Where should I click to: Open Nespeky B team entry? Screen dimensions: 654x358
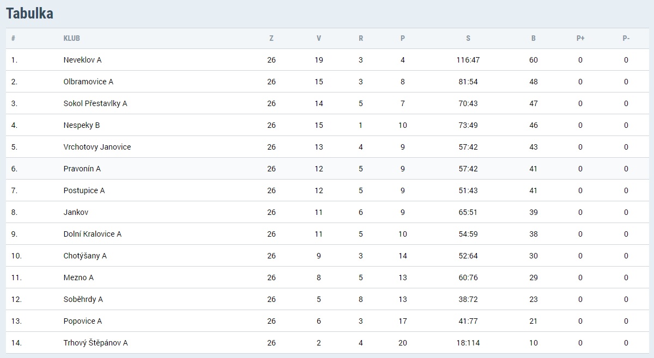(x=82, y=125)
